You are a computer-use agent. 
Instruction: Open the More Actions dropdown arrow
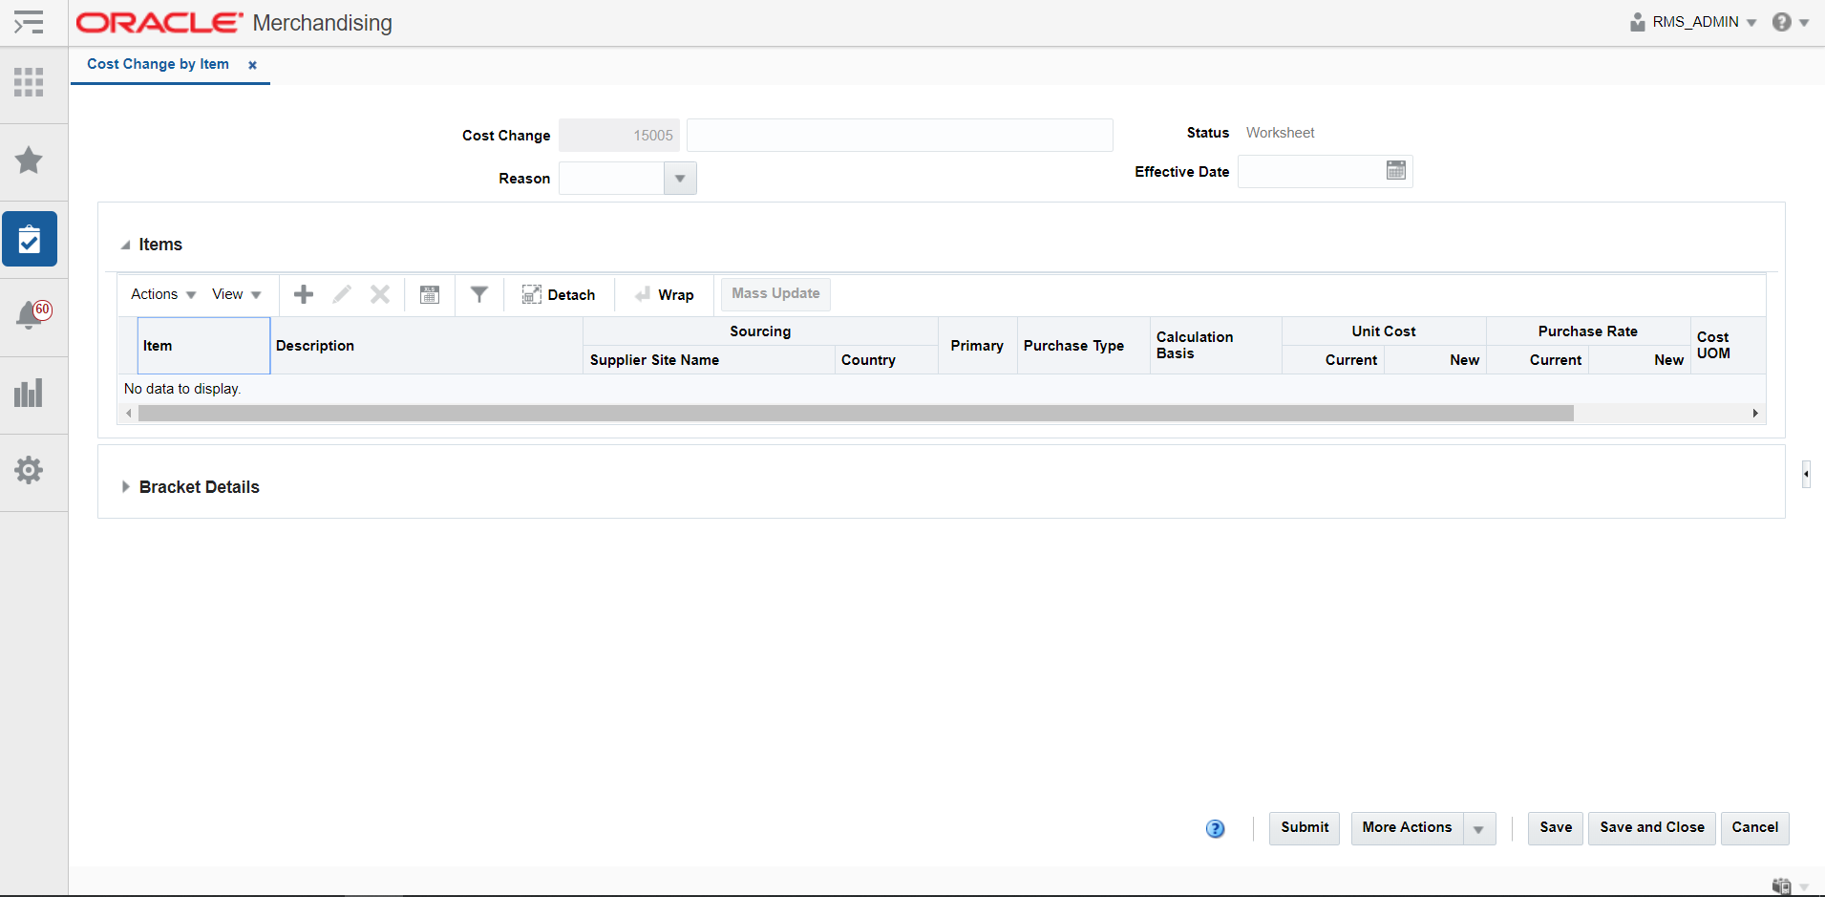(1476, 828)
